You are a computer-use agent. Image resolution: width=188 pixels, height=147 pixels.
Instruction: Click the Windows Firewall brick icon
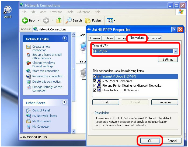29,63
